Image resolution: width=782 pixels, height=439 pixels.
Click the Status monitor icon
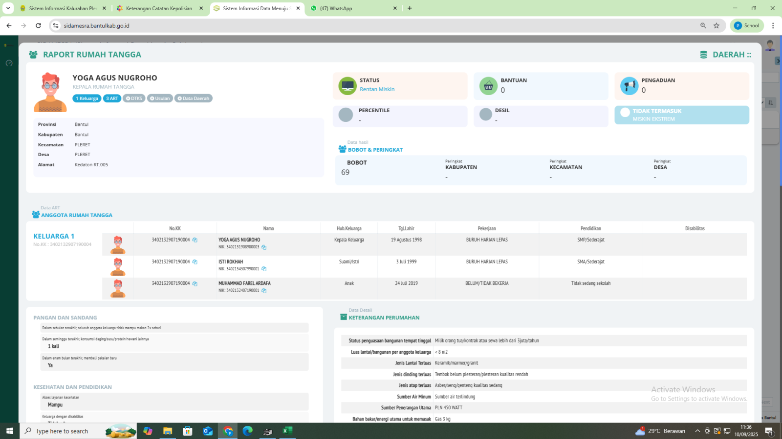348,86
